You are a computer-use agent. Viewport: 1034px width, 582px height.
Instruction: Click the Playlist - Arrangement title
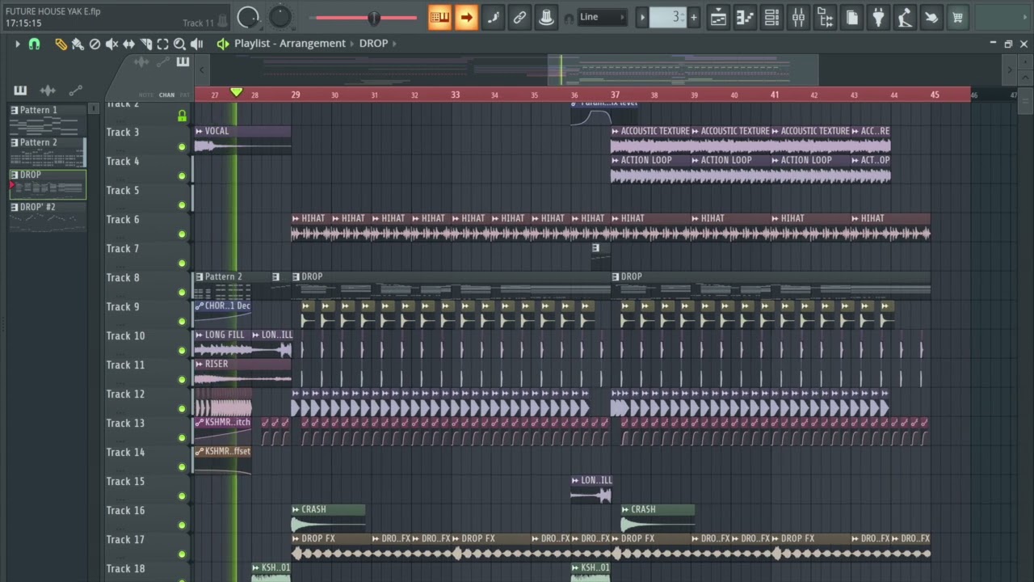point(290,44)
